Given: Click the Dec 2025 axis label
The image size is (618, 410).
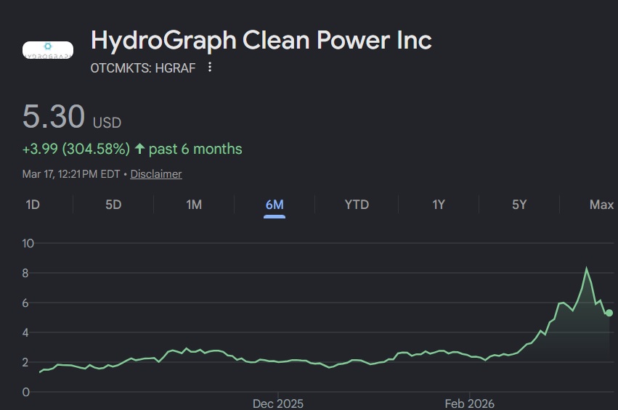Looking at the screenshot, I should pyautogui.click(x=278, y=403).
